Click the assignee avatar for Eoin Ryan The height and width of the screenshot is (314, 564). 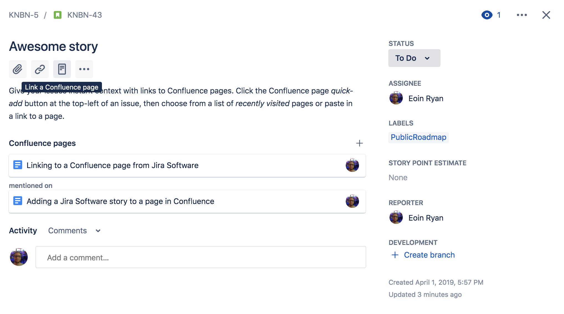pos(396,98)
